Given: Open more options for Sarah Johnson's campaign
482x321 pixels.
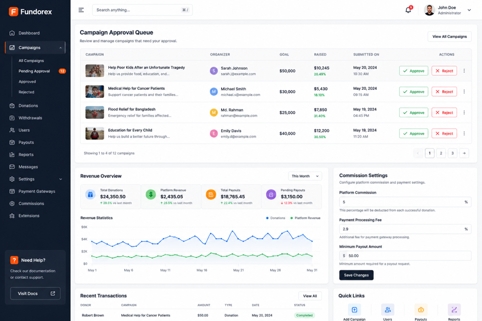Looking at the screenshot, I should click(464, 71).
